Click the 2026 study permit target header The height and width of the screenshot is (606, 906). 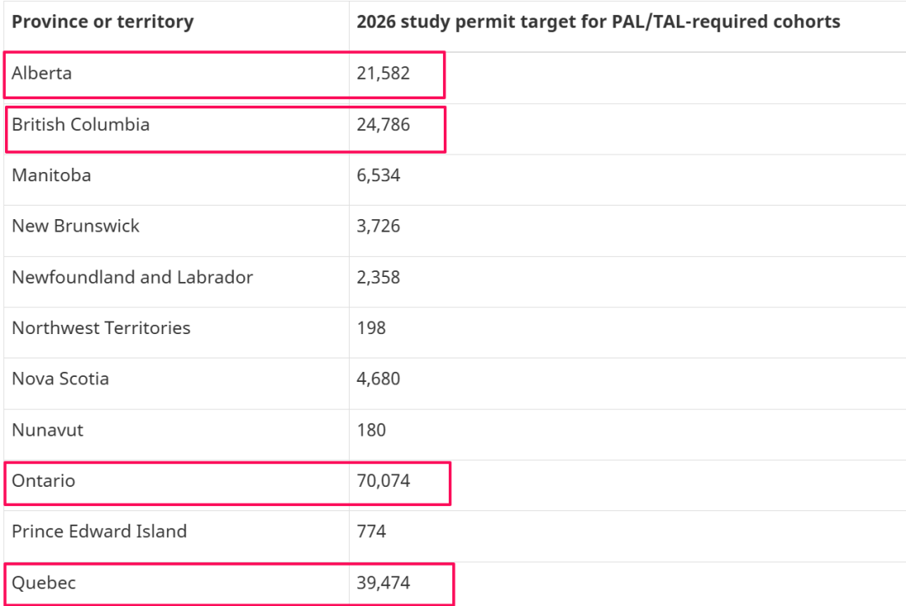598,22
